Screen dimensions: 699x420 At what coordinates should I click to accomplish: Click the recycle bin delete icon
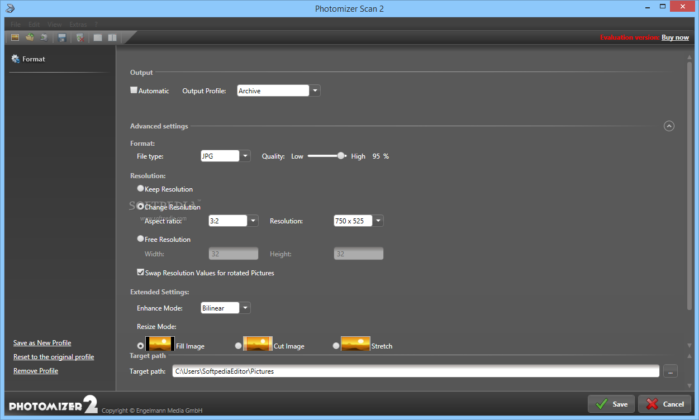(80, 37)
